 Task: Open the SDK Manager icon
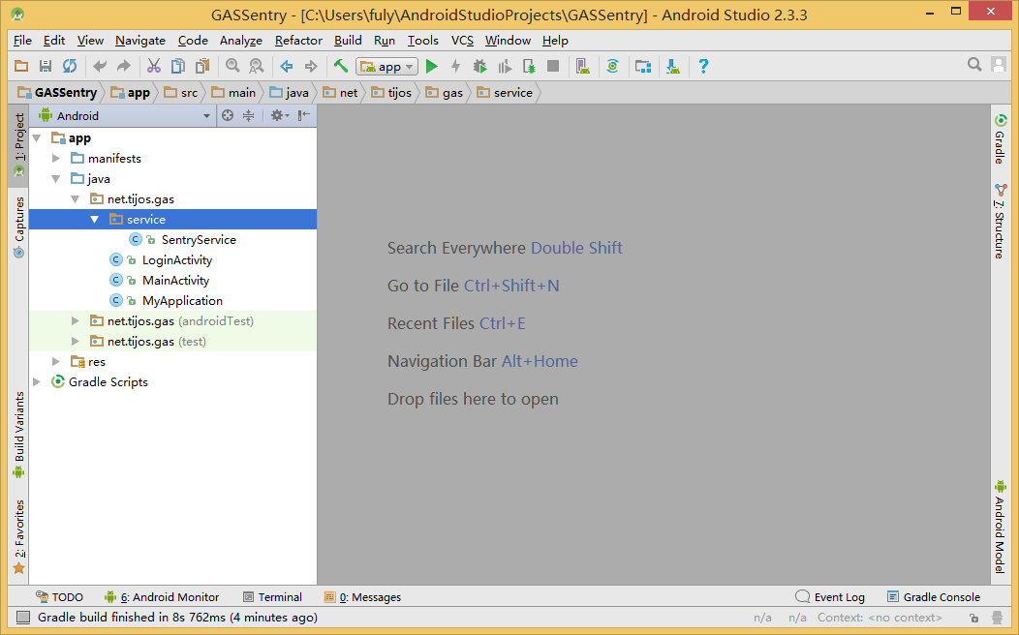(x=673, y=66)
